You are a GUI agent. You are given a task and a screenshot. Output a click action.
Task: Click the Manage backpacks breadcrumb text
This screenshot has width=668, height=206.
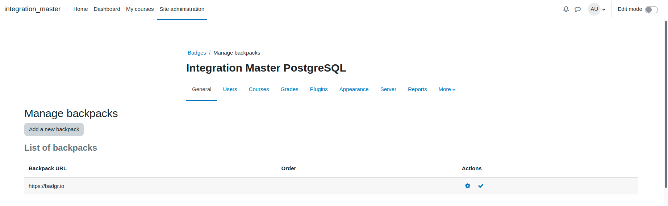237,53
